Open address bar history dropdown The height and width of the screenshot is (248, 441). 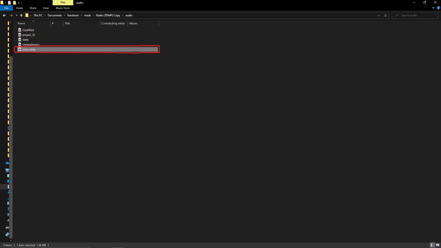pos(379,15)
